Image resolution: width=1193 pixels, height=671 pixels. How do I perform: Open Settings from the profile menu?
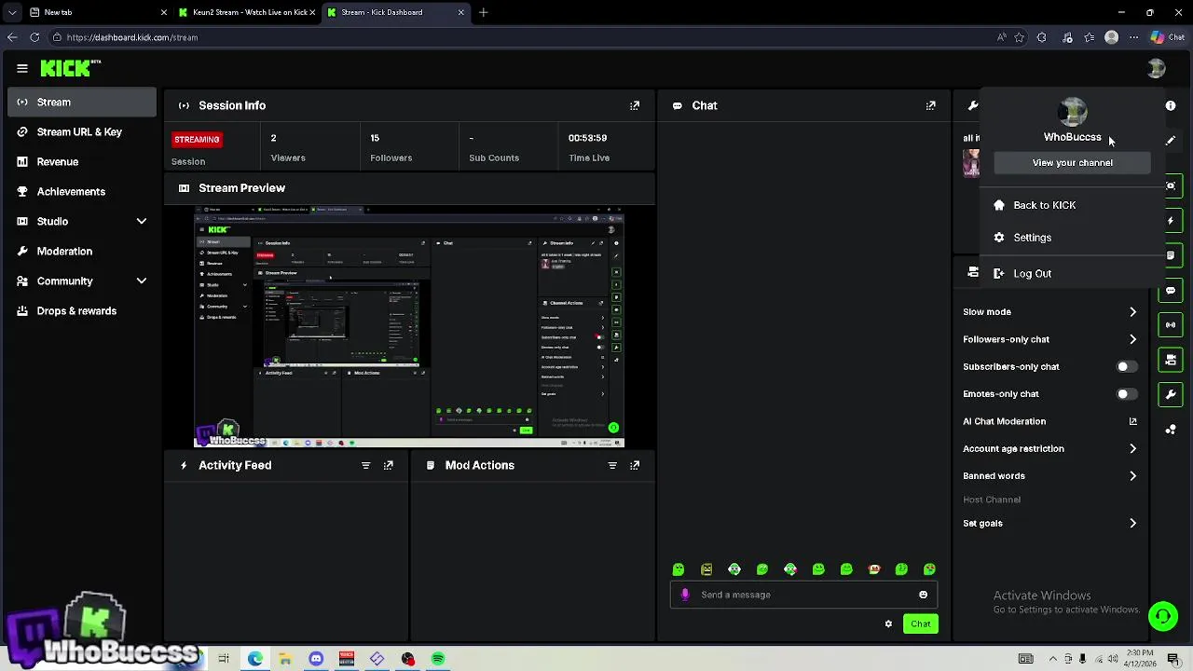tap(1072, 238)
